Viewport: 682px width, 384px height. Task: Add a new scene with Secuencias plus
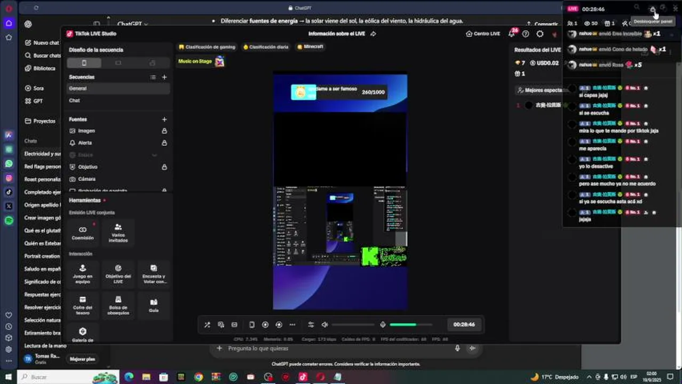pos(164,77)
